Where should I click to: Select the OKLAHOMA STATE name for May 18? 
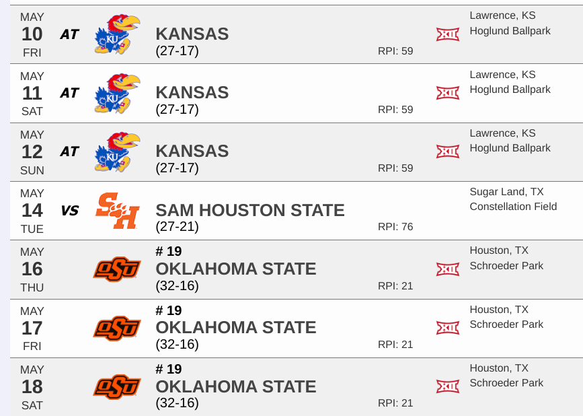(236, 386)
